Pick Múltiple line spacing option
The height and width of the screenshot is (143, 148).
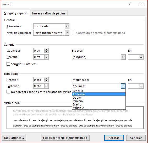point(99,108)
